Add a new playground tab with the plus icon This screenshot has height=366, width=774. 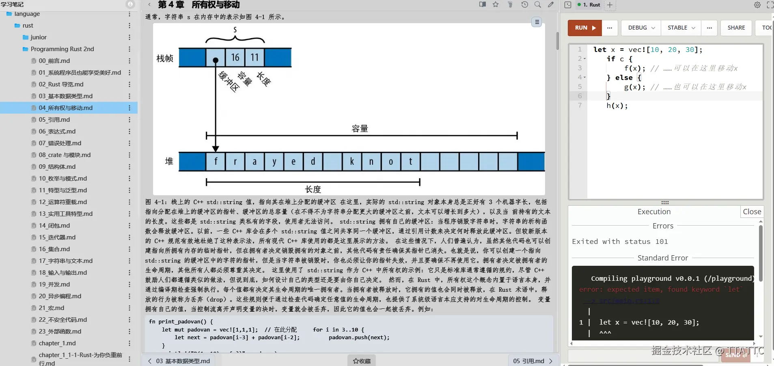point(610,5)
